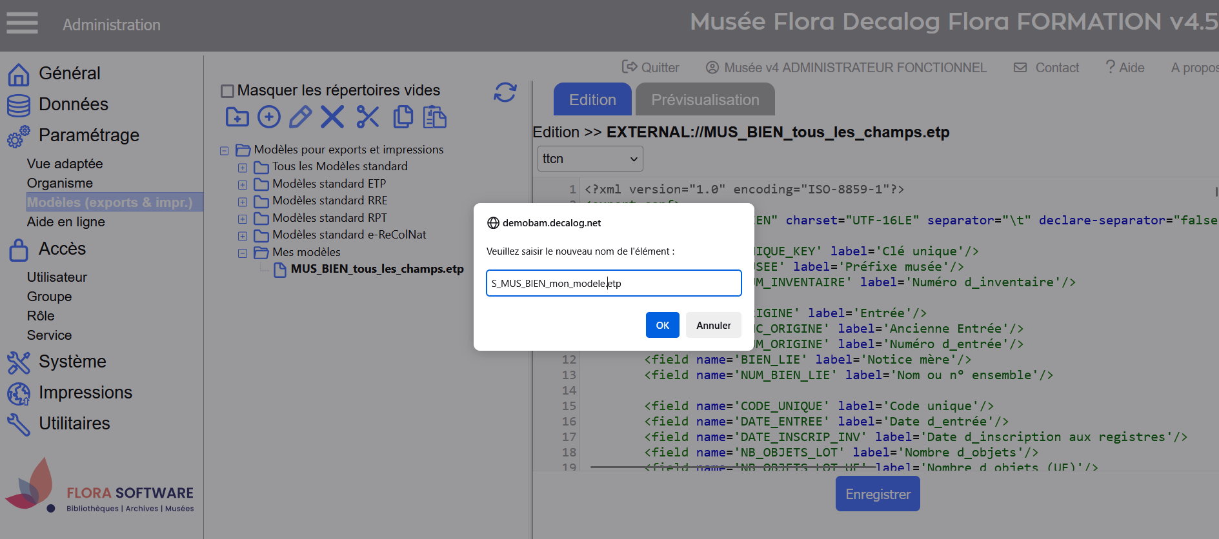This screenshot has height=539, width=1219.
Task: Expand Tous les Modèles standard folder
Action: [x=243, y=168]
